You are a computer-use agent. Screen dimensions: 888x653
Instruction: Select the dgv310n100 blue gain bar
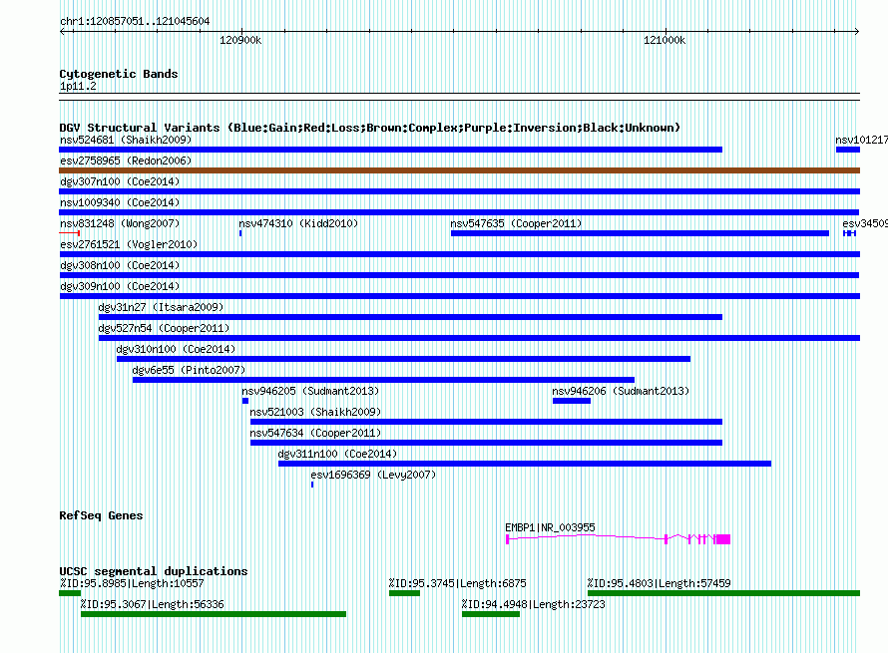click(403, 359)
